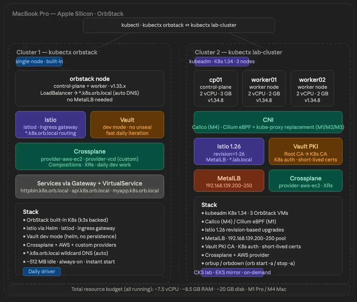This screenshot has height=302, width=357.
Task: Click 'Calico (M4) / Cilium eBPF (M1)' bullet
Action: click(x=239, y=221)
